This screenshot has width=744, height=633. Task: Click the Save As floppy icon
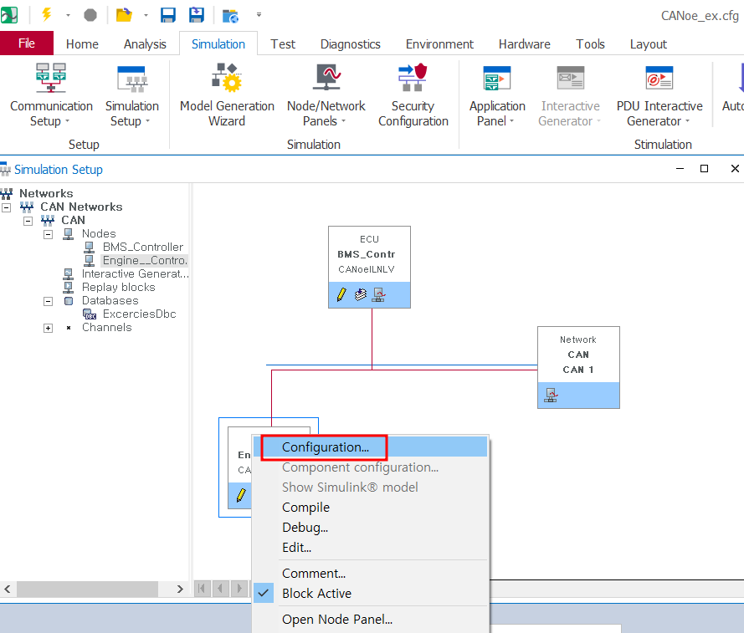pyautogui.click(x=197, y=15)
